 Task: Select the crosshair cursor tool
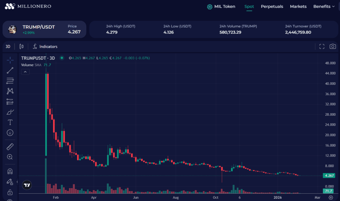pos(10,60)
